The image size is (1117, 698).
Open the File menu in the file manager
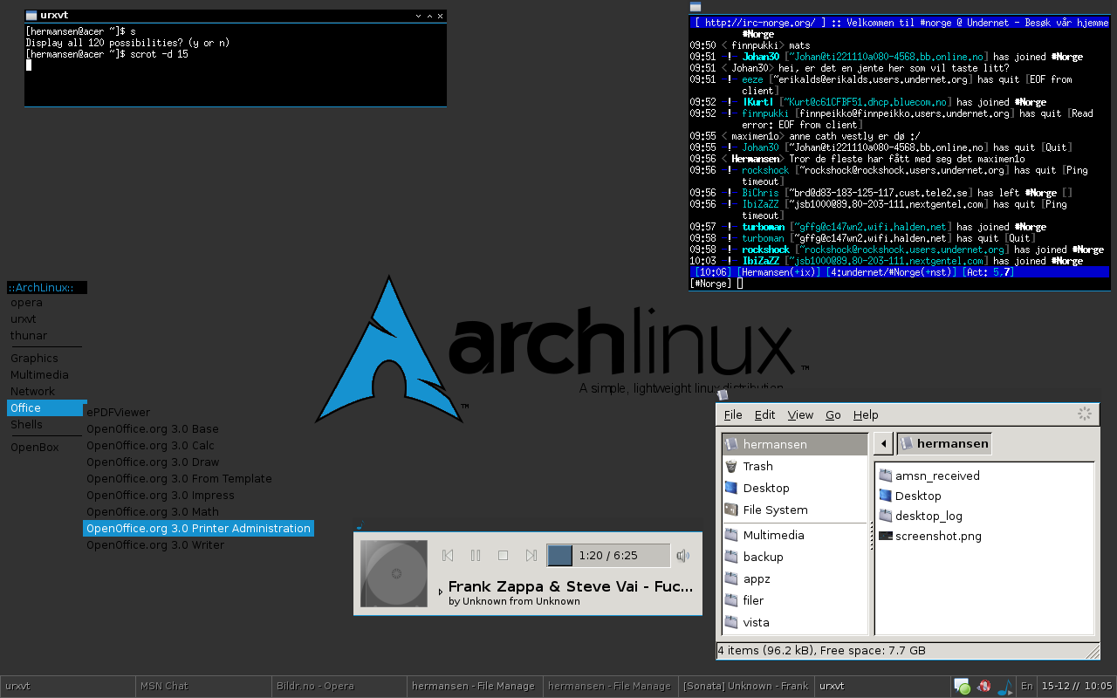[x=733, y=414]
